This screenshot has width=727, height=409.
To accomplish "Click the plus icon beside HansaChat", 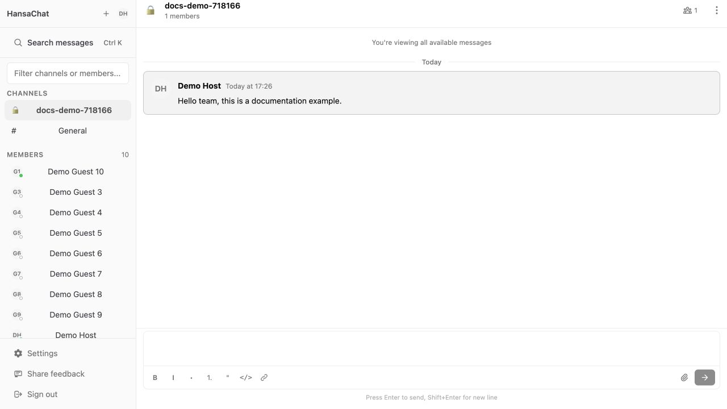I will coord(106,14).
